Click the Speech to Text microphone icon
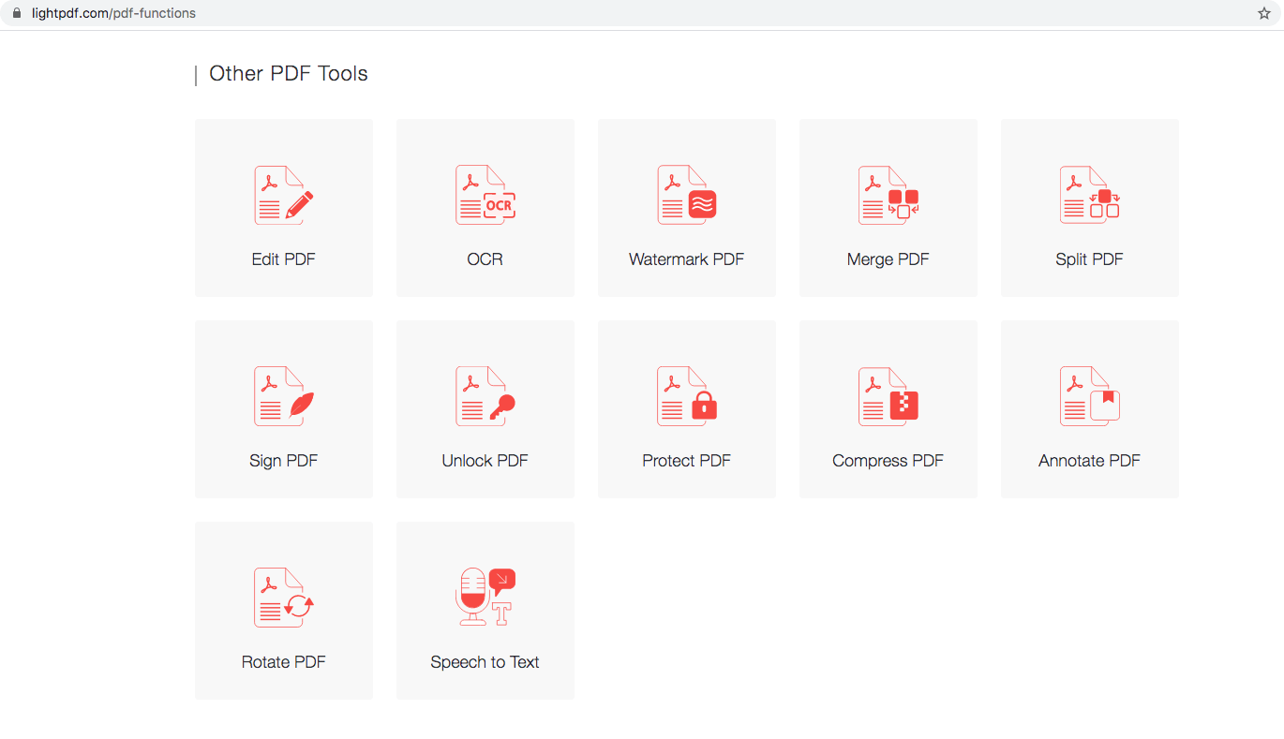Image resolution: width=1284 pixels, height=739 pixels. coord(485,597)
